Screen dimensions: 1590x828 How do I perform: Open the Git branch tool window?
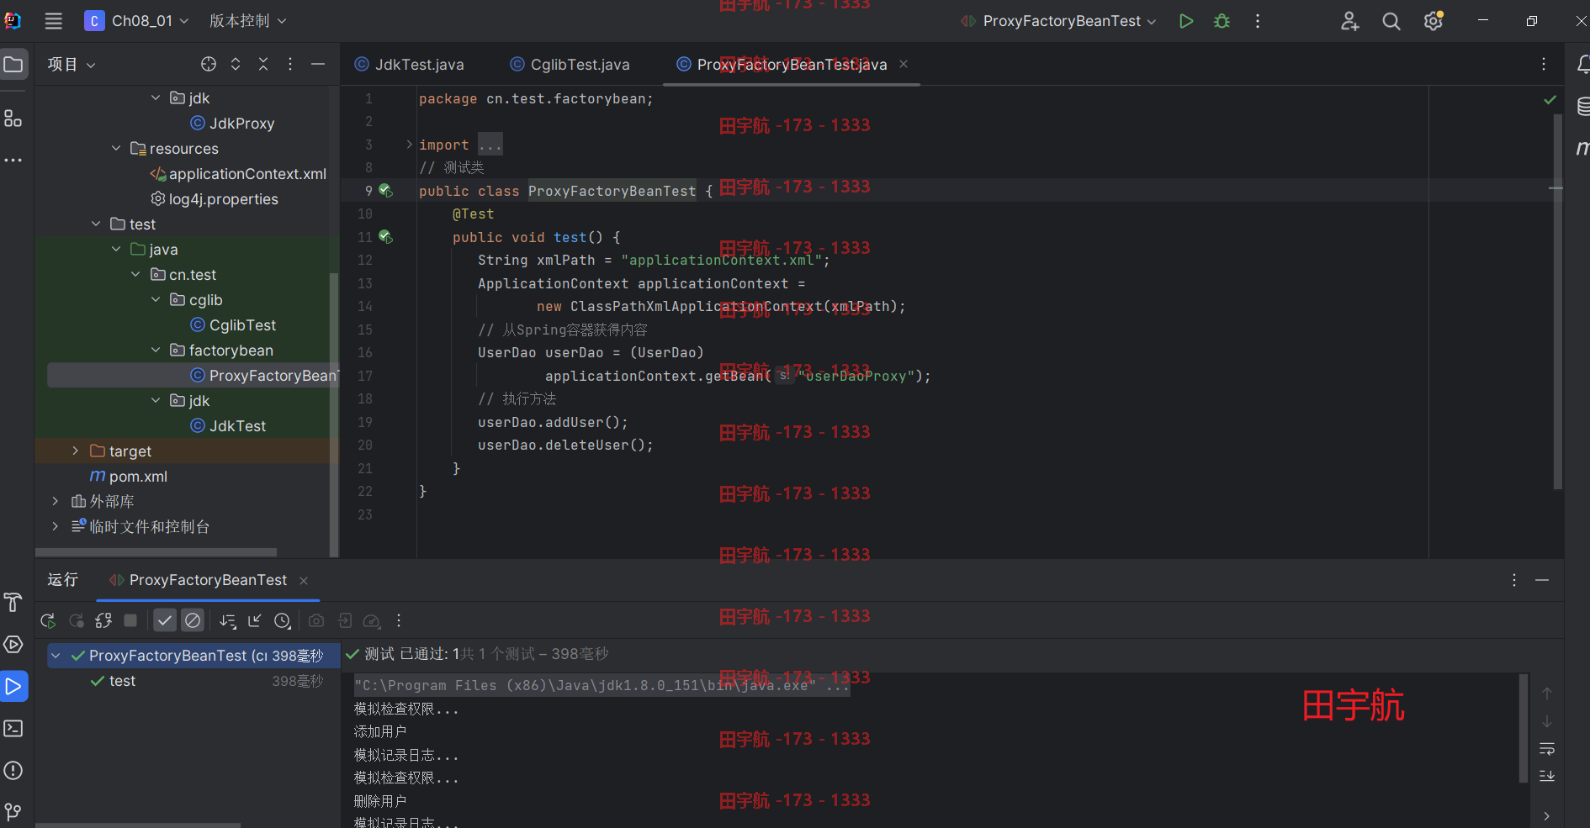[x=13, y=811]
